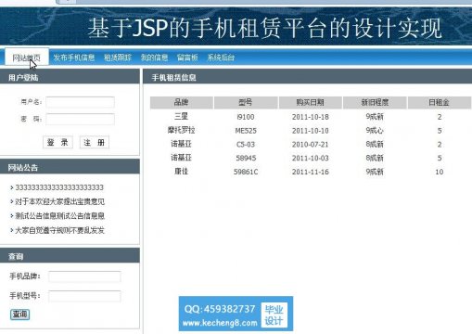Select the daily rent value 10
Screen dimensions: 472x334
click(x=440, y=172)
